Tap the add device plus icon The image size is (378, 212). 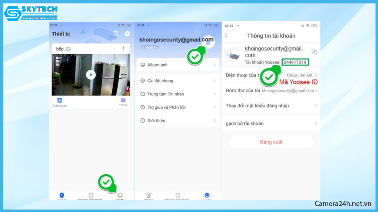(x=127, y=34)
